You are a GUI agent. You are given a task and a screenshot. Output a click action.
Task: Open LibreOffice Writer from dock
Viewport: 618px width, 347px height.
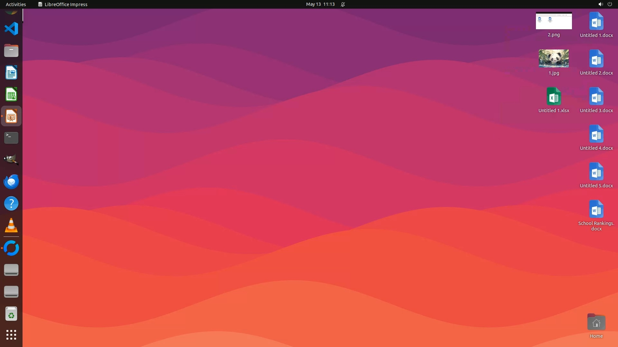tap(11, 72)
